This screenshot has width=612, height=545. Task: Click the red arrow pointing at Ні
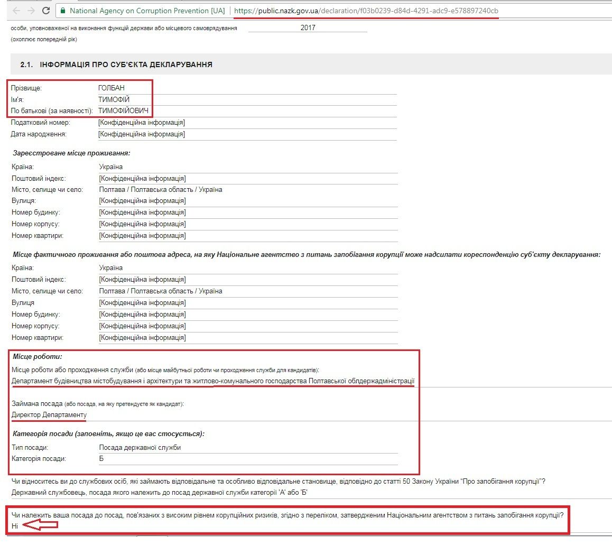pyautogui.click(x=41, y=525)
